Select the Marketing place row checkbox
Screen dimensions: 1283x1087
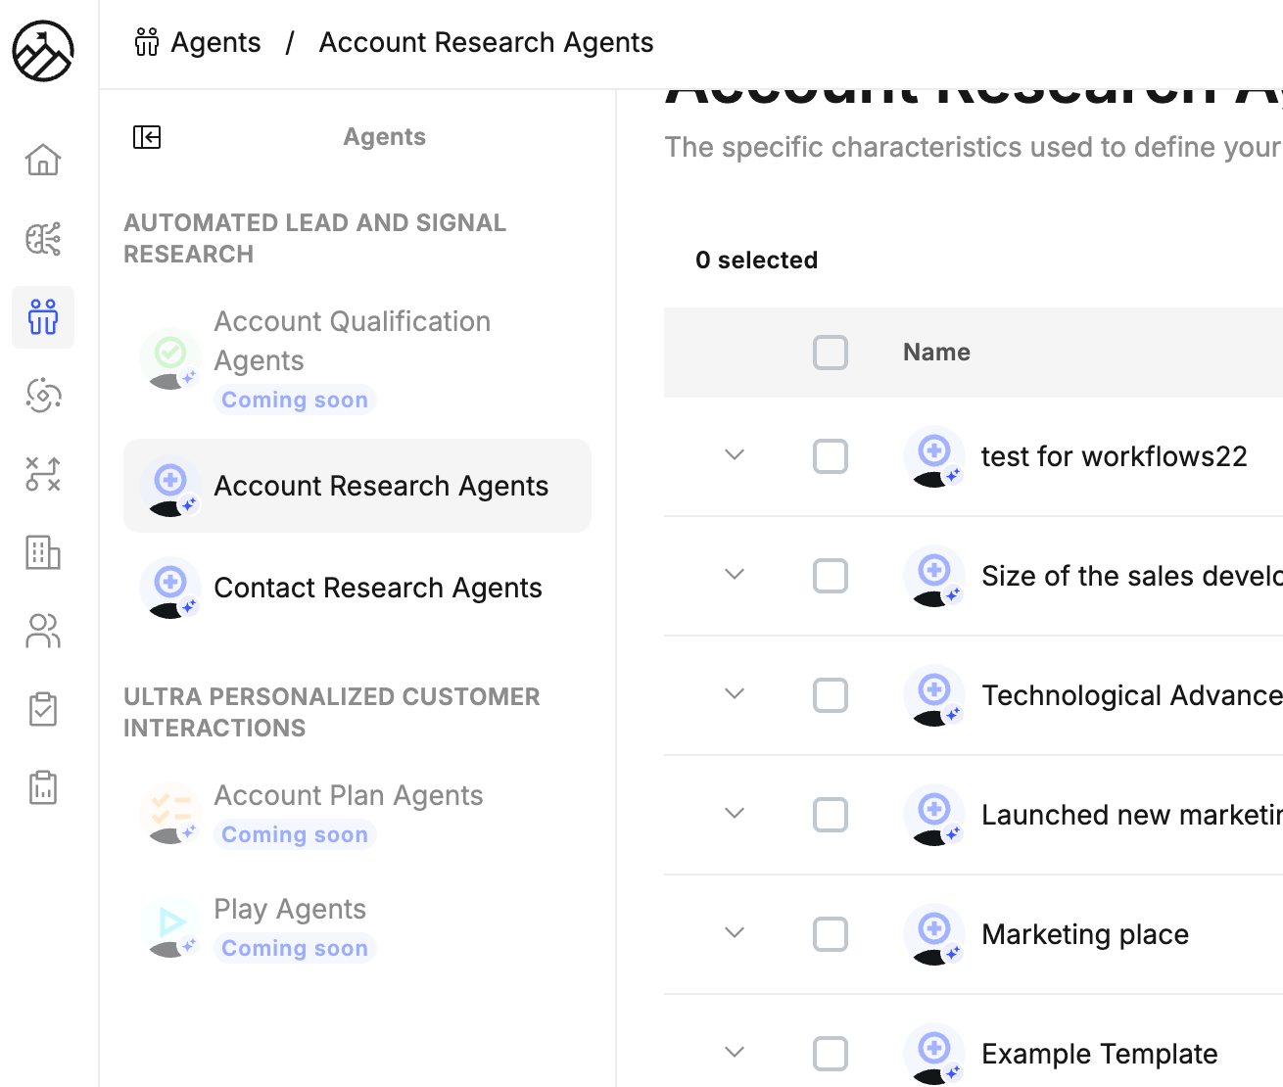coord(831,934)
